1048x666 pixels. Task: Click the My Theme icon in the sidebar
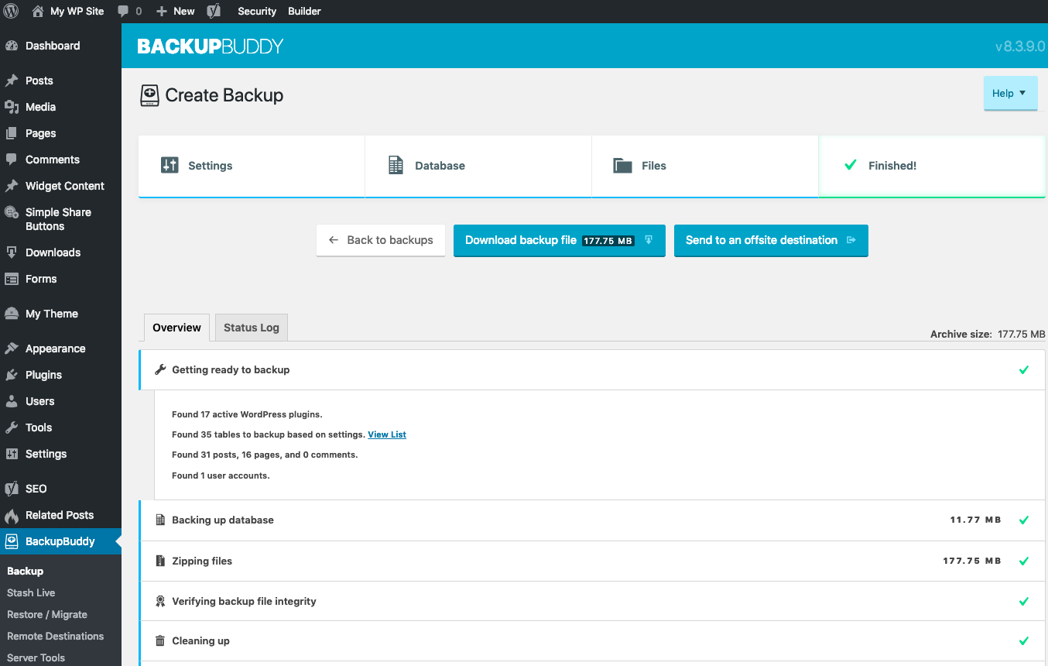point(12,314)
